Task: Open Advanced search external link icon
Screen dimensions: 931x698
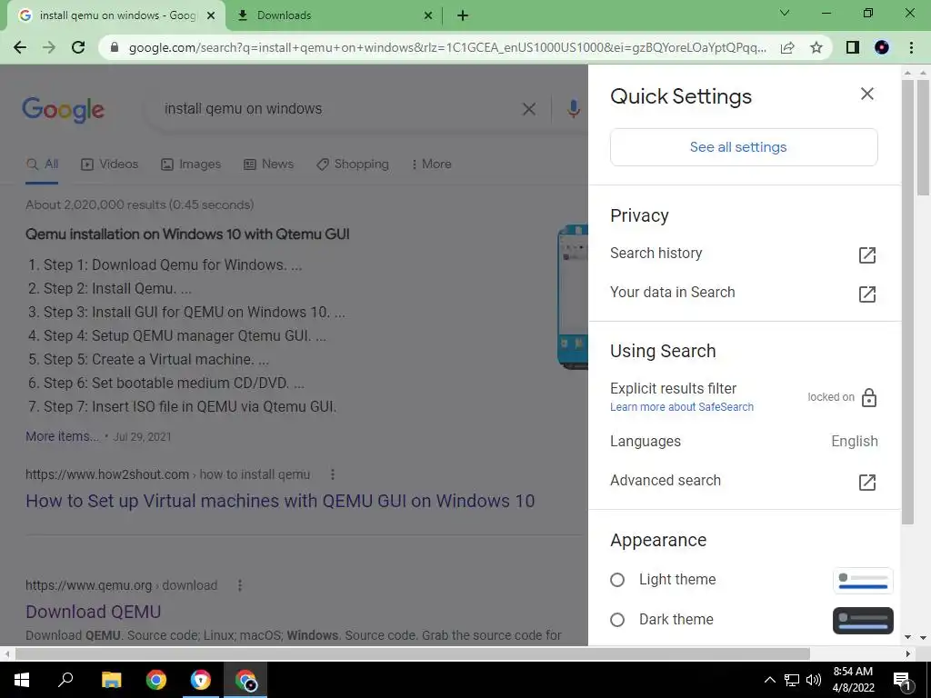Action: tap(866, 482)
